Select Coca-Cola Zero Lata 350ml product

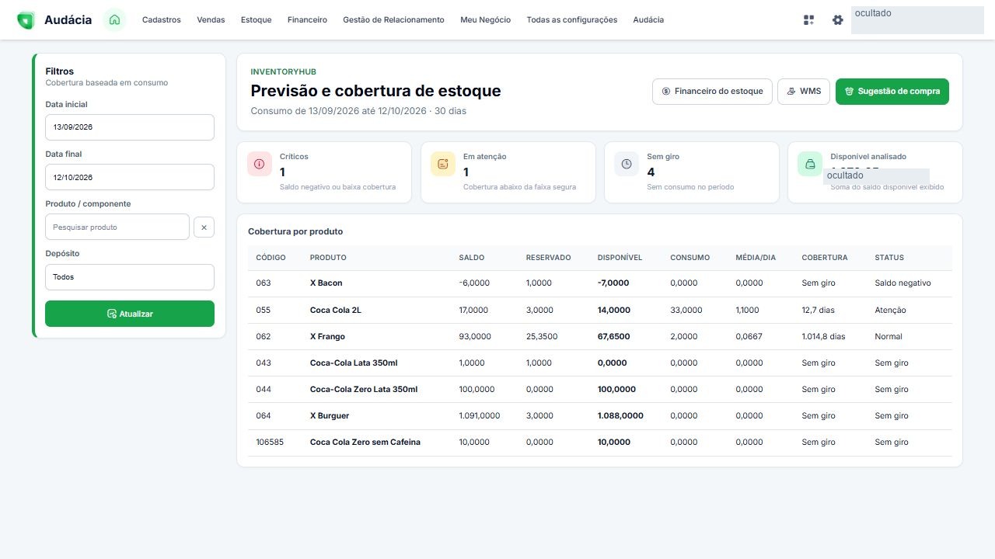pyautogui.click(x=364, y=389)
